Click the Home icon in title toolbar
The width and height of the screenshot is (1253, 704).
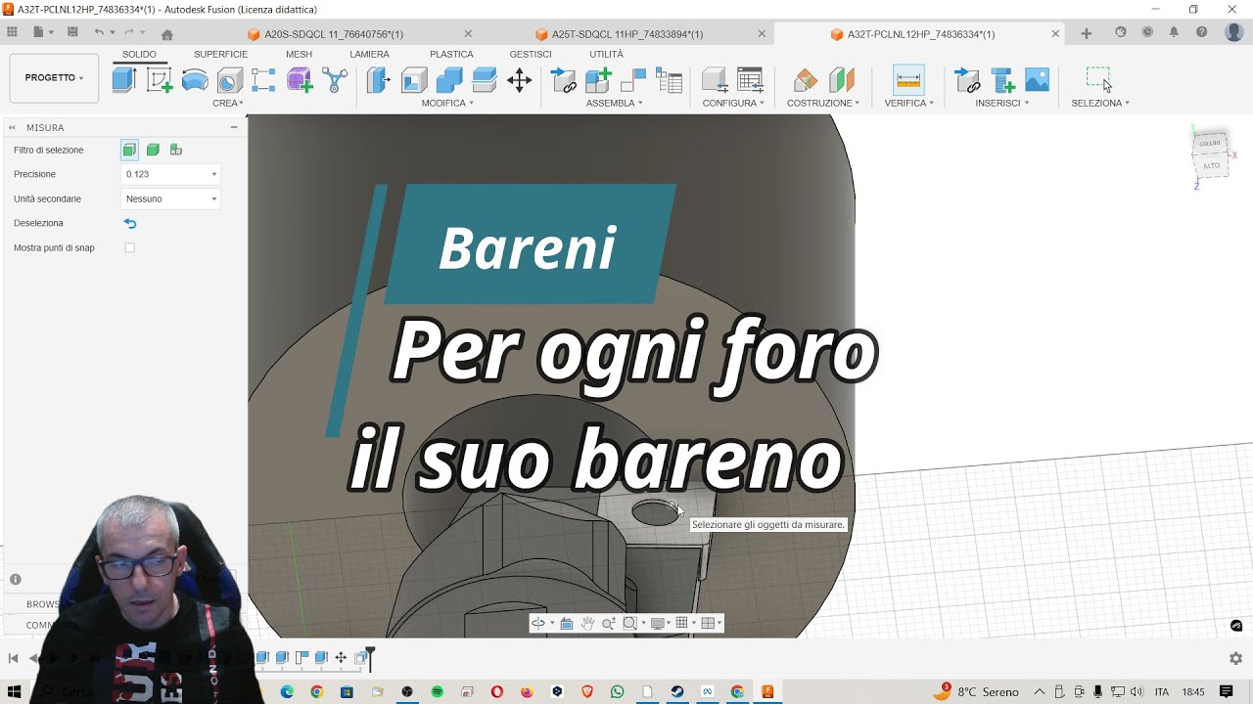coord(166,33)
